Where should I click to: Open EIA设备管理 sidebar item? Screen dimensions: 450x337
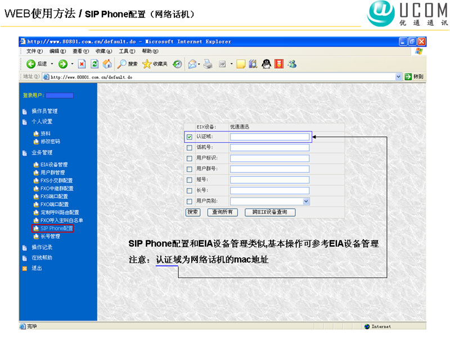54,165
